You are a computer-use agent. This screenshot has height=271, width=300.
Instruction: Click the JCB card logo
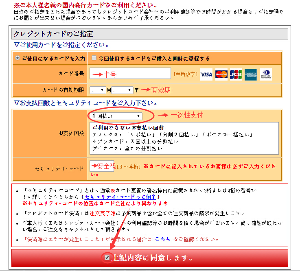point(236,74)
